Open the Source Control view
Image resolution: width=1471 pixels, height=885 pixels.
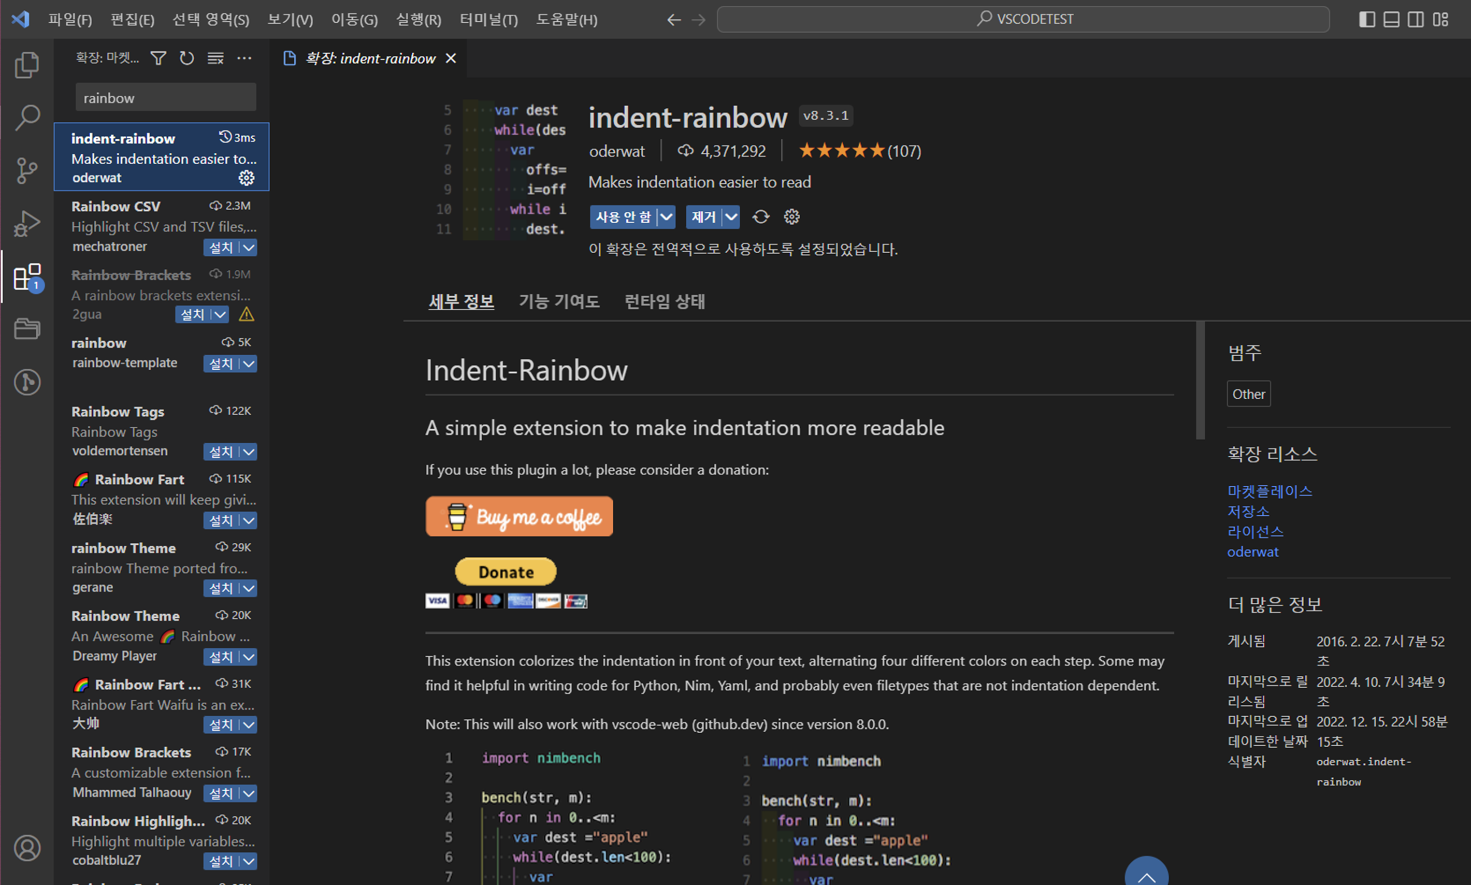tap(27, 170)
